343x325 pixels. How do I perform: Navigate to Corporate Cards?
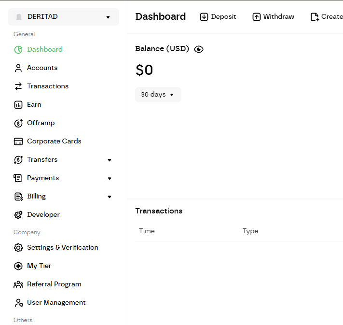(54, 141)
